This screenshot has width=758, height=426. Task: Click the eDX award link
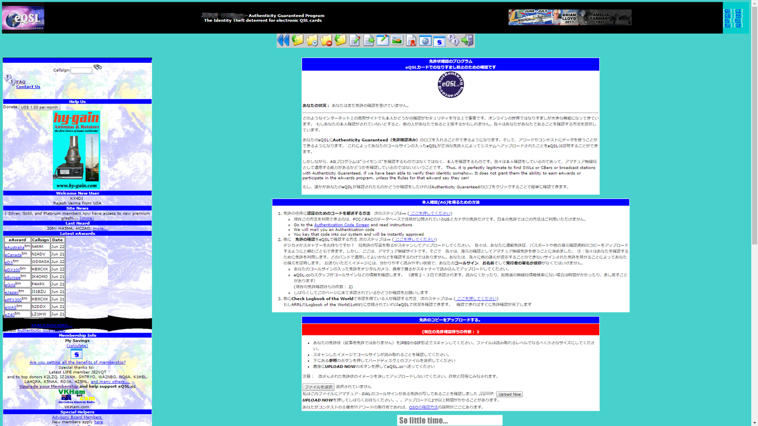click(x=8, y=262)
